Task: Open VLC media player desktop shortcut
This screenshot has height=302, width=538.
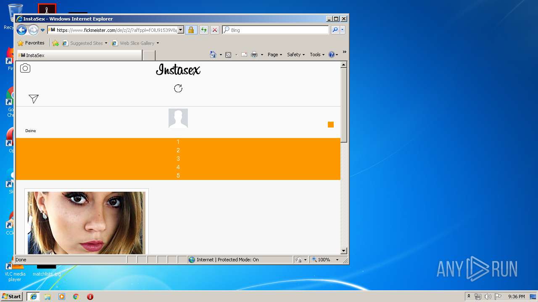Action: (x=15, y=272)
